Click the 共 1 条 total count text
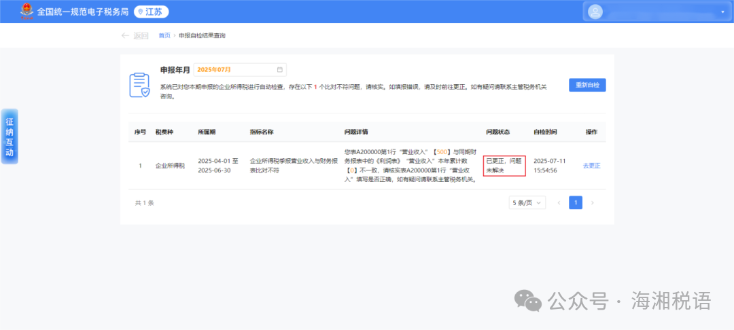 pyautogui.click(x=145, y=203)
